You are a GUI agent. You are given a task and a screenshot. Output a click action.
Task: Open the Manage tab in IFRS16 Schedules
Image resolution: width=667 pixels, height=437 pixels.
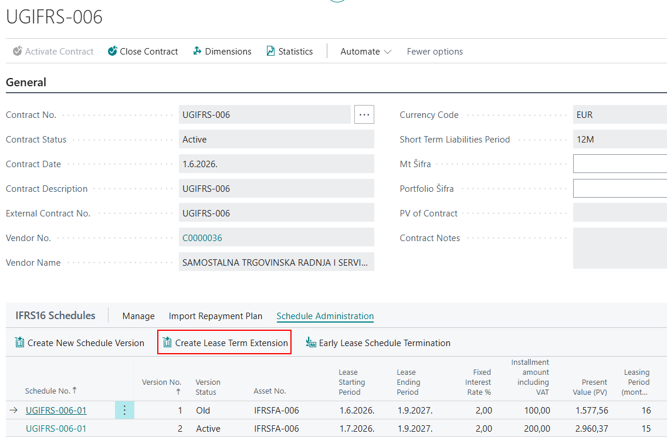[138, 316]
